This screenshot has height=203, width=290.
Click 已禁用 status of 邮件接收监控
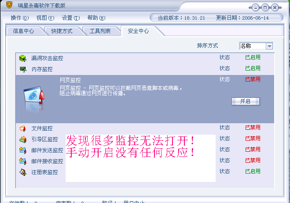pyautogui.click(x=253, y=160)
